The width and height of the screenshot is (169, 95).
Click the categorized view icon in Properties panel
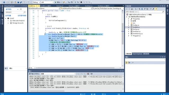127,63
